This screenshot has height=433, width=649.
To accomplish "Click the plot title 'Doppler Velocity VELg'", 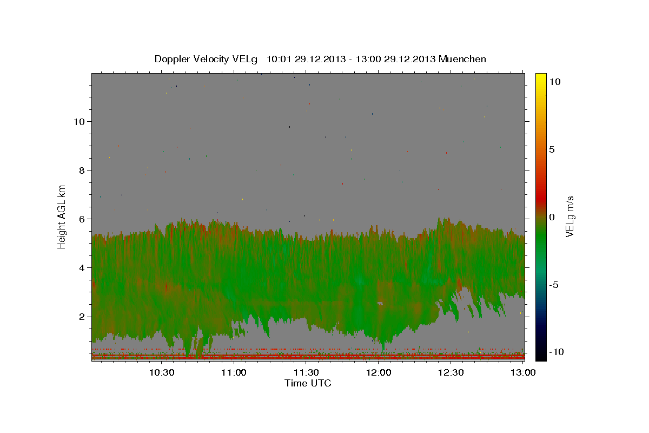I will (x=207, y=59).
